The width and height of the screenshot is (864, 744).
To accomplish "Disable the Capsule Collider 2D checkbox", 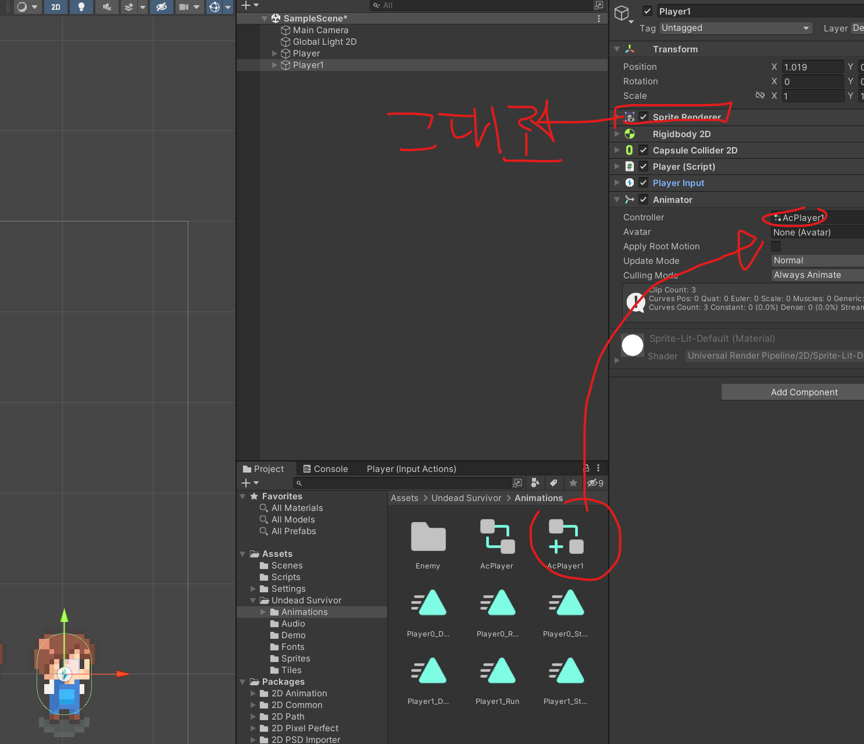I will click(644, 150).
